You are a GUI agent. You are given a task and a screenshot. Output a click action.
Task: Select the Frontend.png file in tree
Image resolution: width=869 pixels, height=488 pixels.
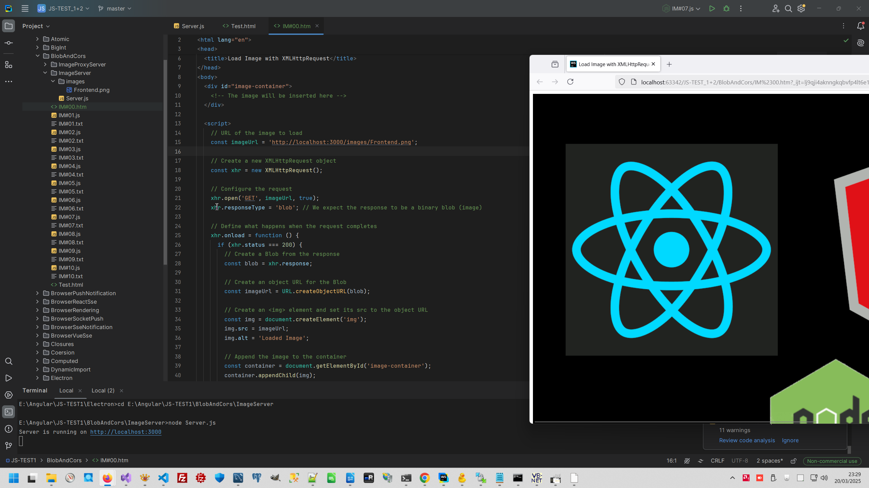(91, 90)
